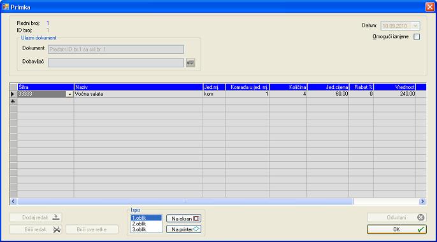Click the Dodaj redak button
437x242 pixels.
tap(36, 217)
